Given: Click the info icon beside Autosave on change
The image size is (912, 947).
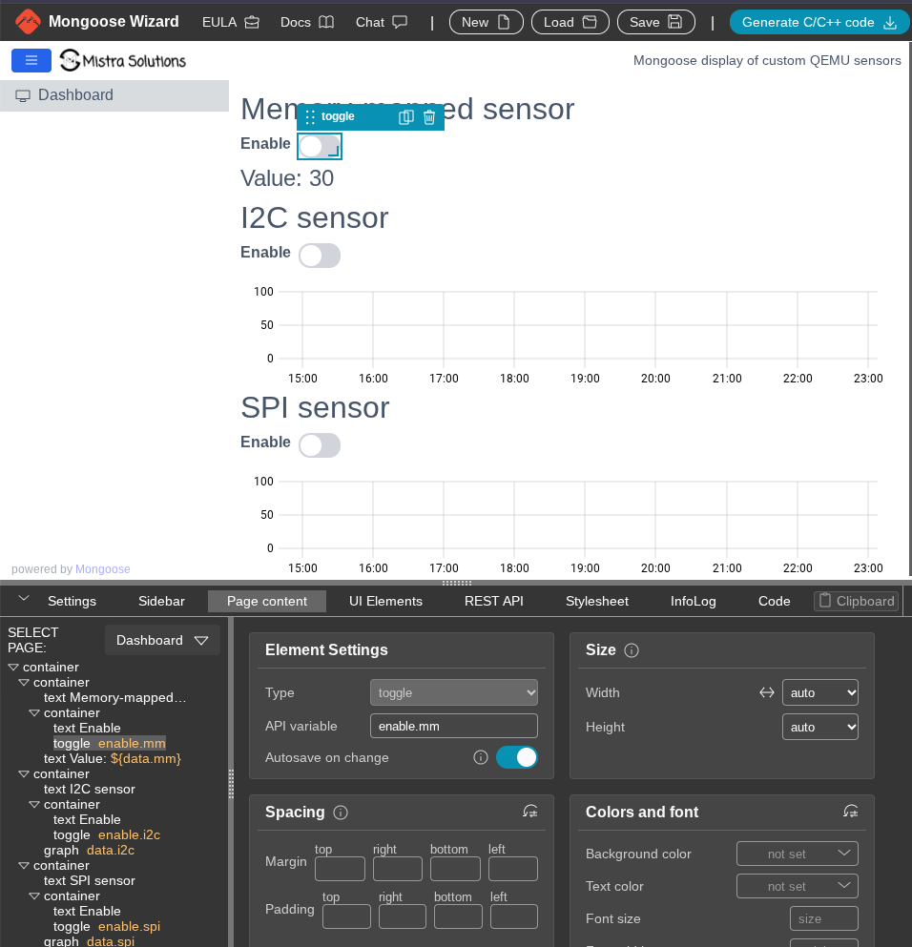Looking at the screenshot, I should tap(481, 757).
